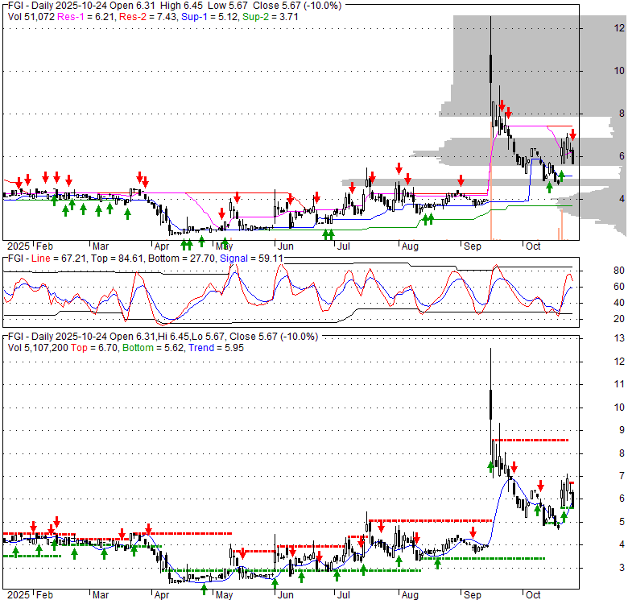The image size is (628, 600).
Task: Select the Vol 5,107,200 text
Action: pos(38,348)
